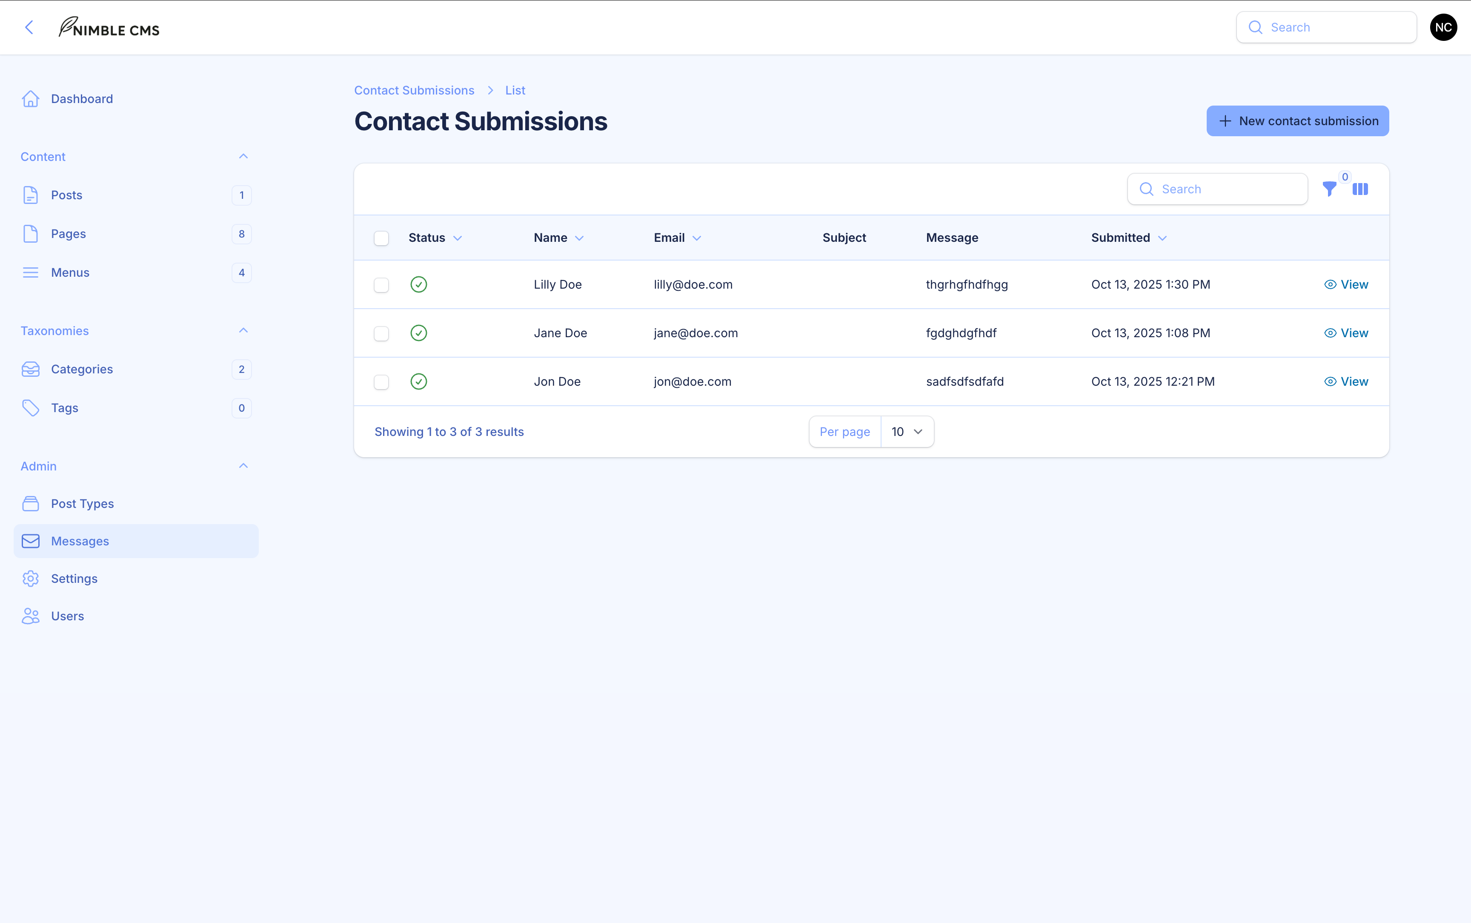Collapse the Content sidebar section
This screenshot has width=1471, height=923.
point(243,157)
